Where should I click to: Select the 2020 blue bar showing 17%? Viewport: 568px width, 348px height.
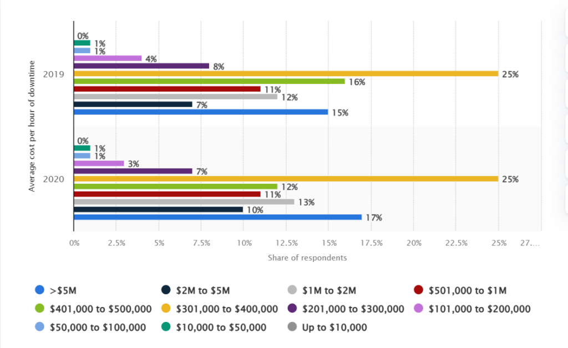[217, 217]
